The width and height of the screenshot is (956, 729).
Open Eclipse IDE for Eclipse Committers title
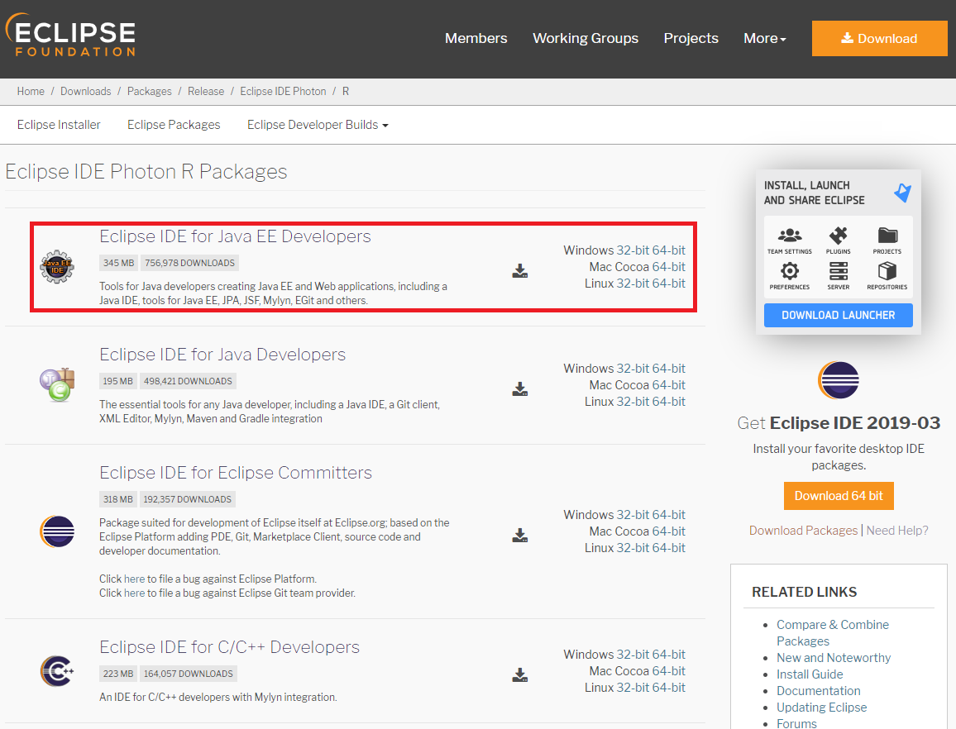pos(236,473)
